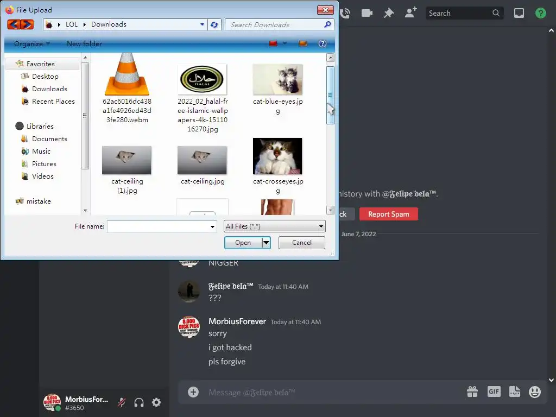Refresh the Downloads folder view

pos(214,25)
